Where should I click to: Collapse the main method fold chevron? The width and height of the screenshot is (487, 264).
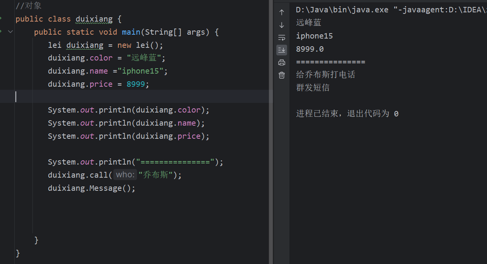pos(10,32)
